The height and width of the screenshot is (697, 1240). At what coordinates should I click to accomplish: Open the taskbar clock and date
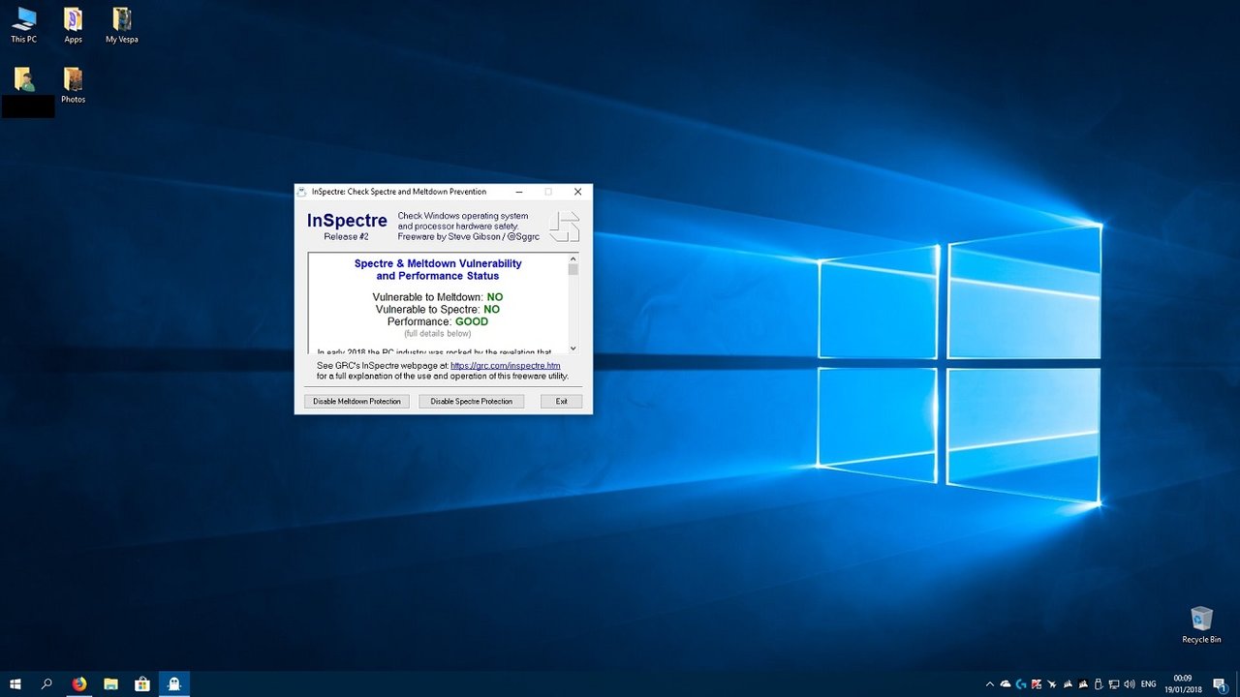point(1183,684)
